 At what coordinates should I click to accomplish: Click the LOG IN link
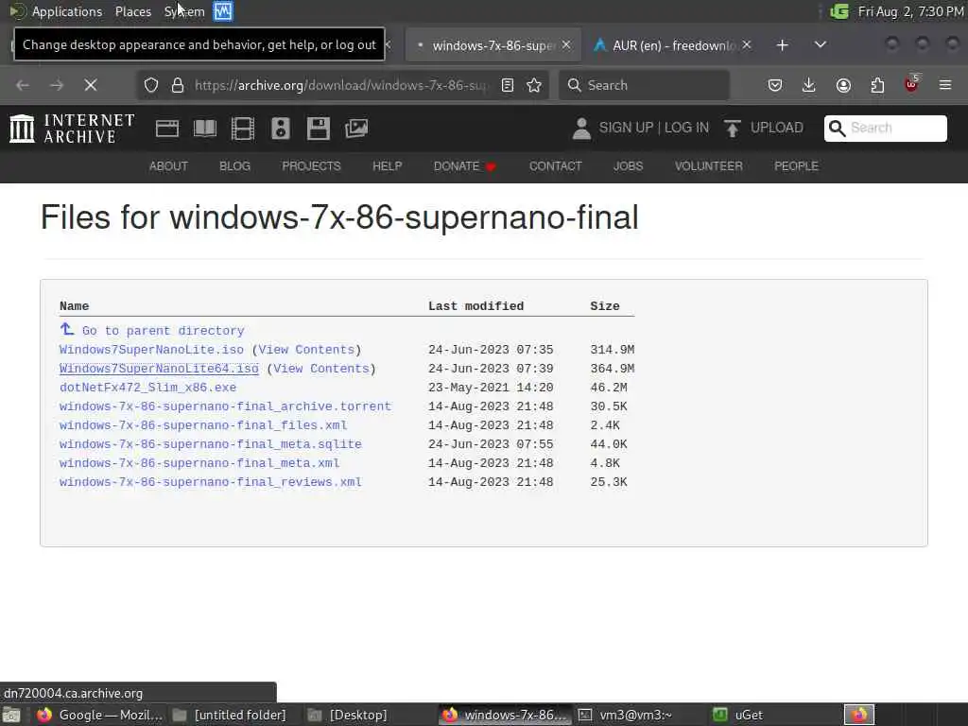(x=686, y=128)
